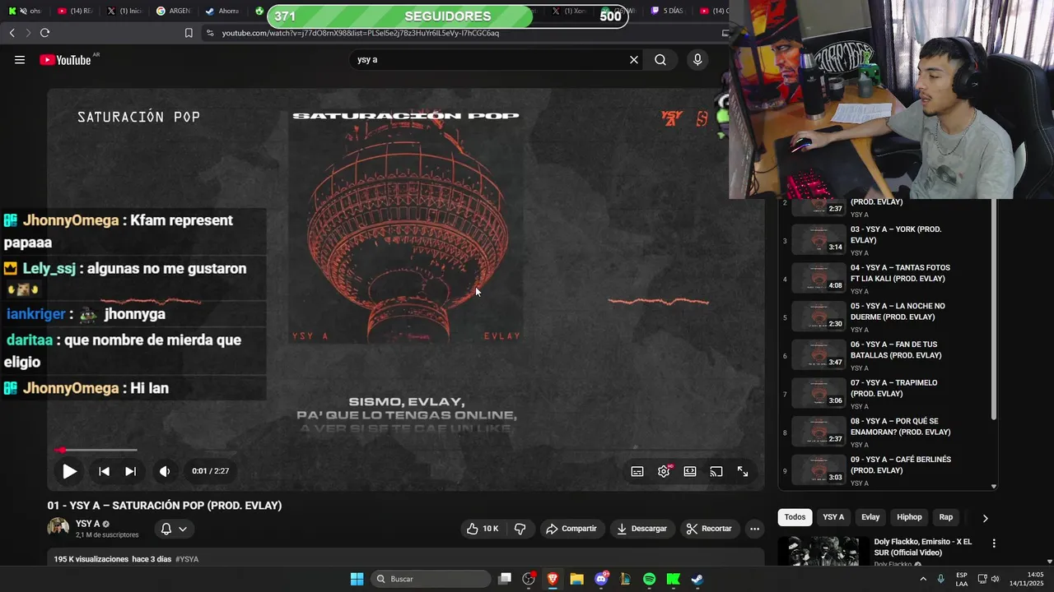
Task: Select the Todos filter chip
Action: pyautogui.click(x=795, y=517)
